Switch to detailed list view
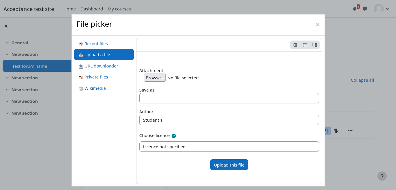 pos(305,45)
